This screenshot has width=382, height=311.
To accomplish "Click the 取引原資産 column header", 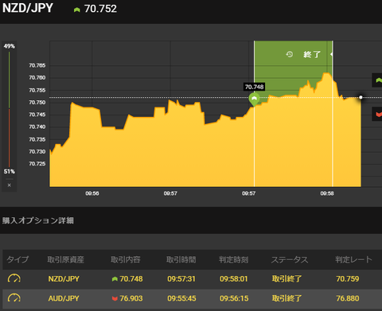I will click(x=66, y=259).
